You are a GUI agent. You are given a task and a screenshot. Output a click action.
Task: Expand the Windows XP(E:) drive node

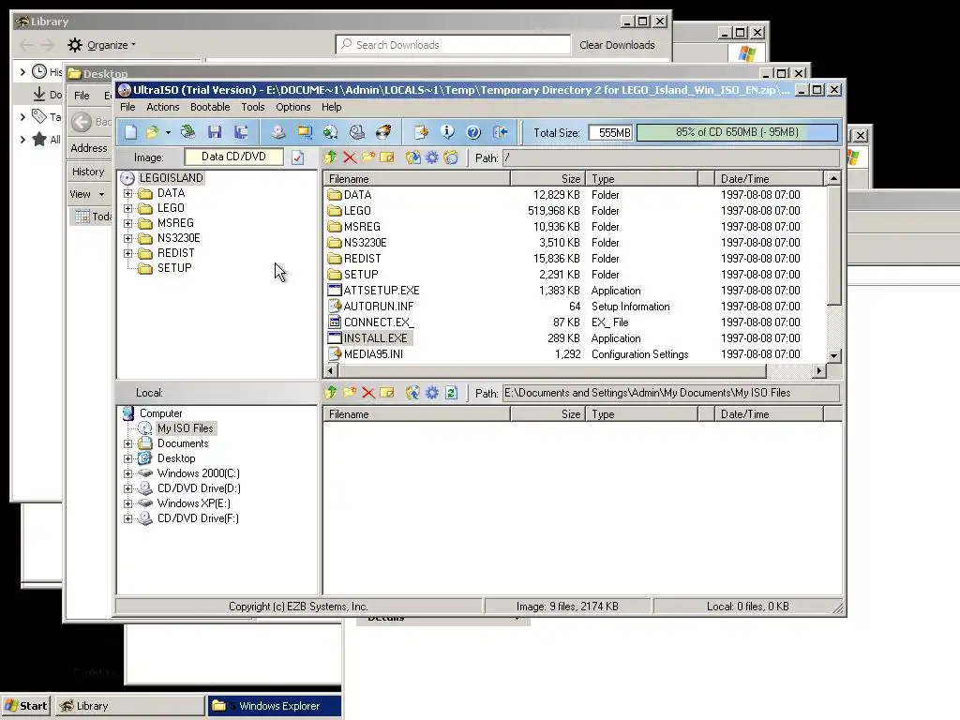tap(127, 503)
